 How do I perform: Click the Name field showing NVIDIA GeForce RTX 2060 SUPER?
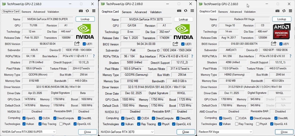click(47, 19)
